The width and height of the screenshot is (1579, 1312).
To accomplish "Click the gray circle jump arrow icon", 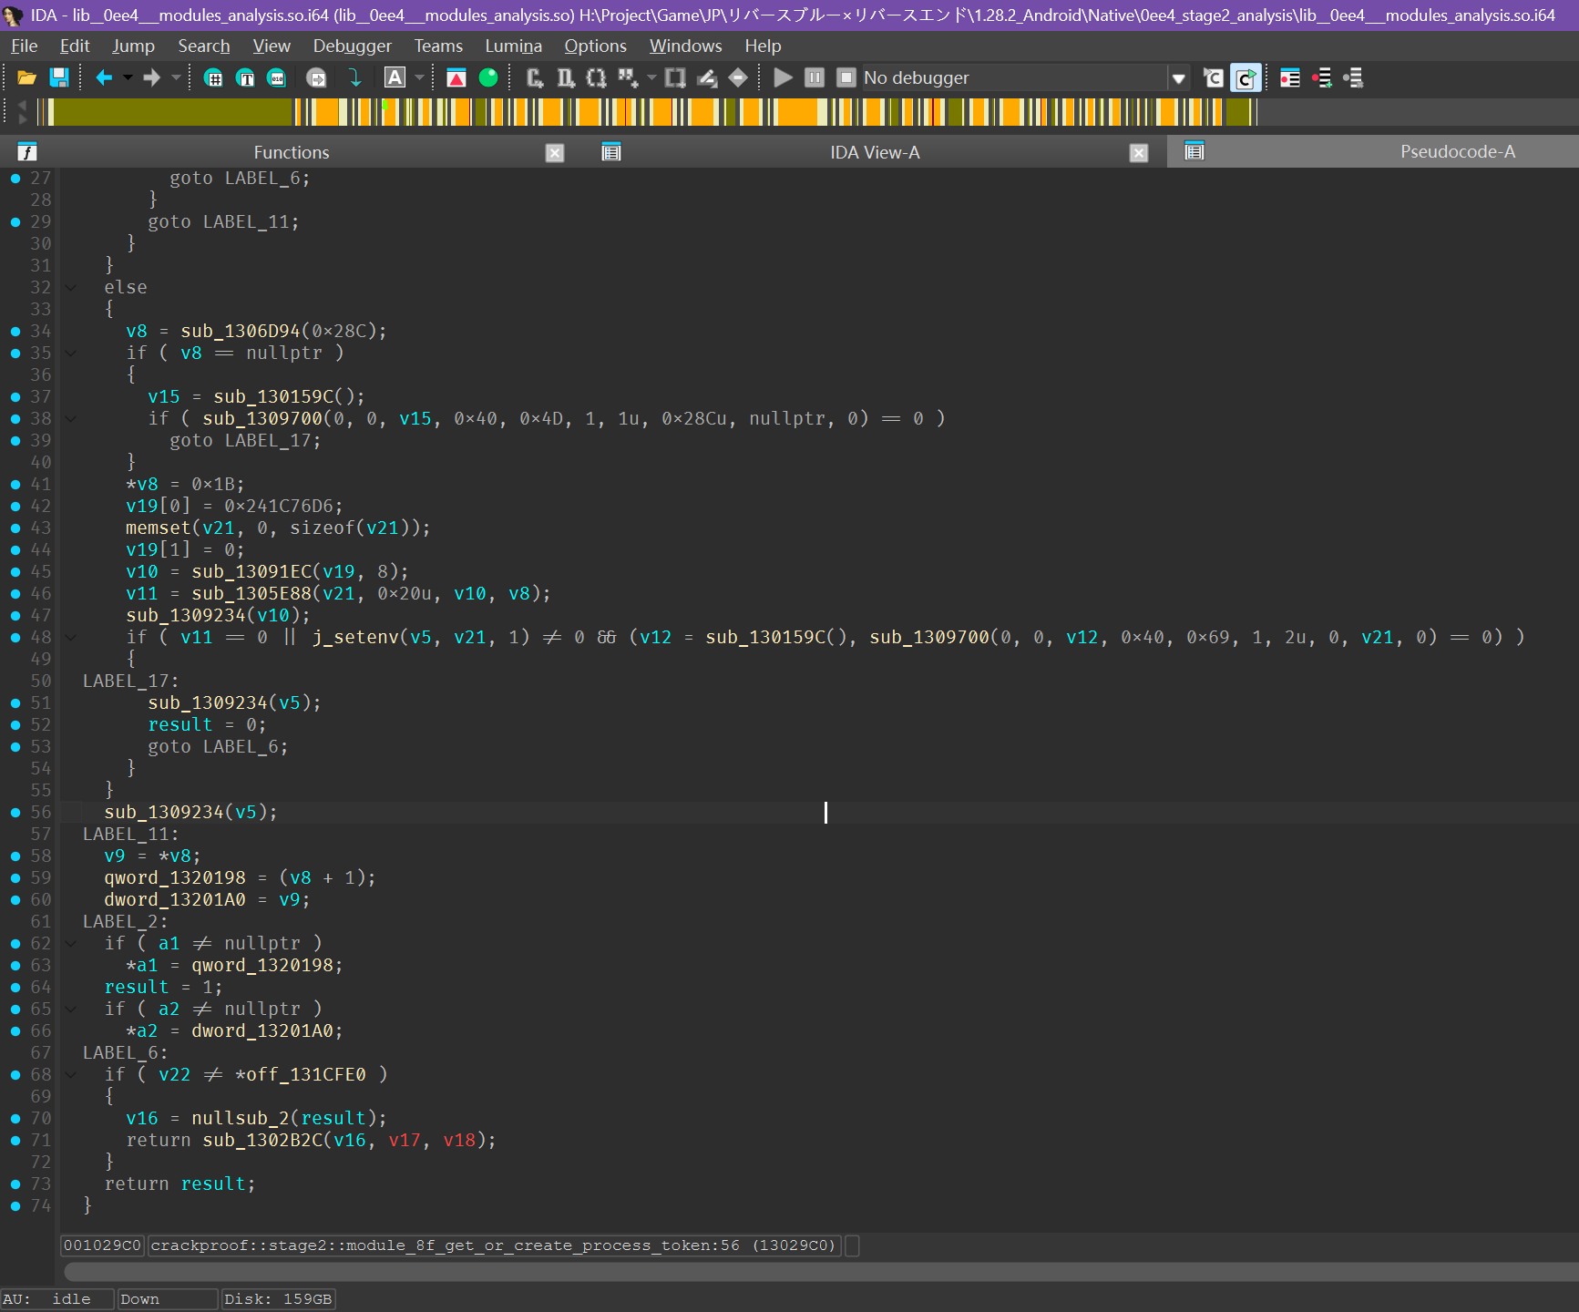I will pyautogui.click(x=316, y=78).
